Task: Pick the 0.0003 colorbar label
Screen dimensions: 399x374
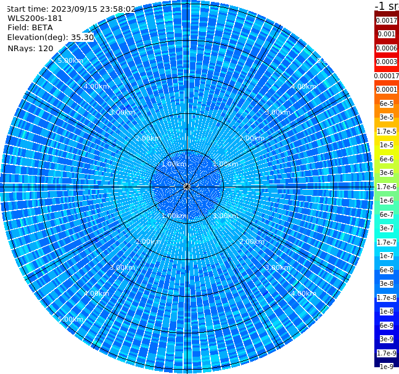Action: click(387, 62)
